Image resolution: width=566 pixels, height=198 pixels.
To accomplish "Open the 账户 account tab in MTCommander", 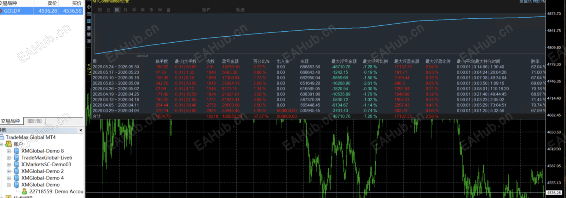I will [206, 10].
